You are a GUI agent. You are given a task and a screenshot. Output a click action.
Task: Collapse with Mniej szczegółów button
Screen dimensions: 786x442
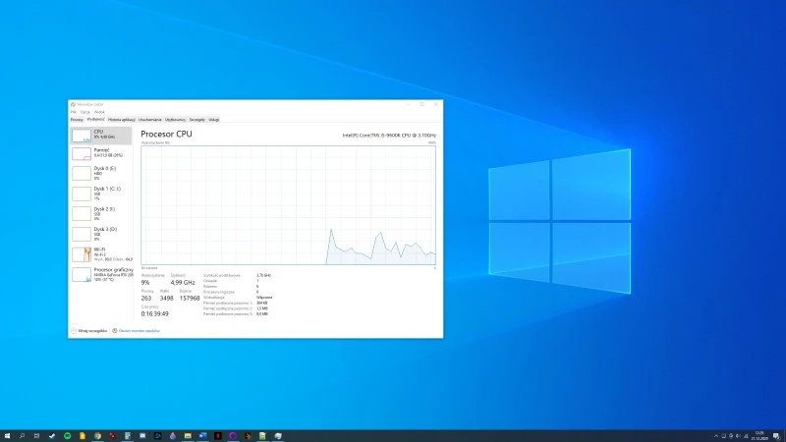coord(89,331)
